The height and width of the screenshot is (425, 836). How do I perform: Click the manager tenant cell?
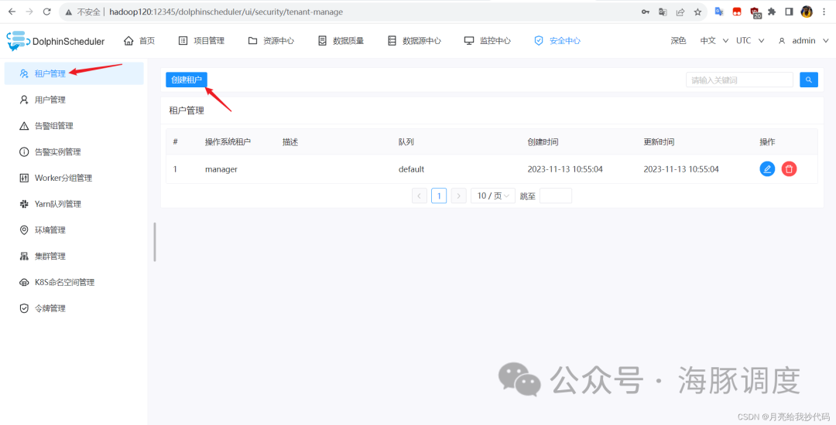[x=221, y=169]
